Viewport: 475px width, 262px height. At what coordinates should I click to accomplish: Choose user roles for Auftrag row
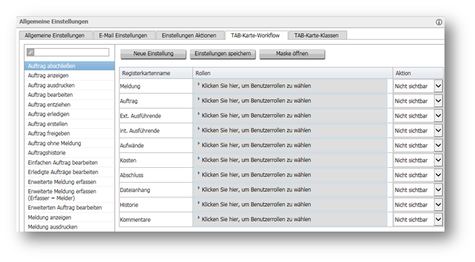pos(290,101)
